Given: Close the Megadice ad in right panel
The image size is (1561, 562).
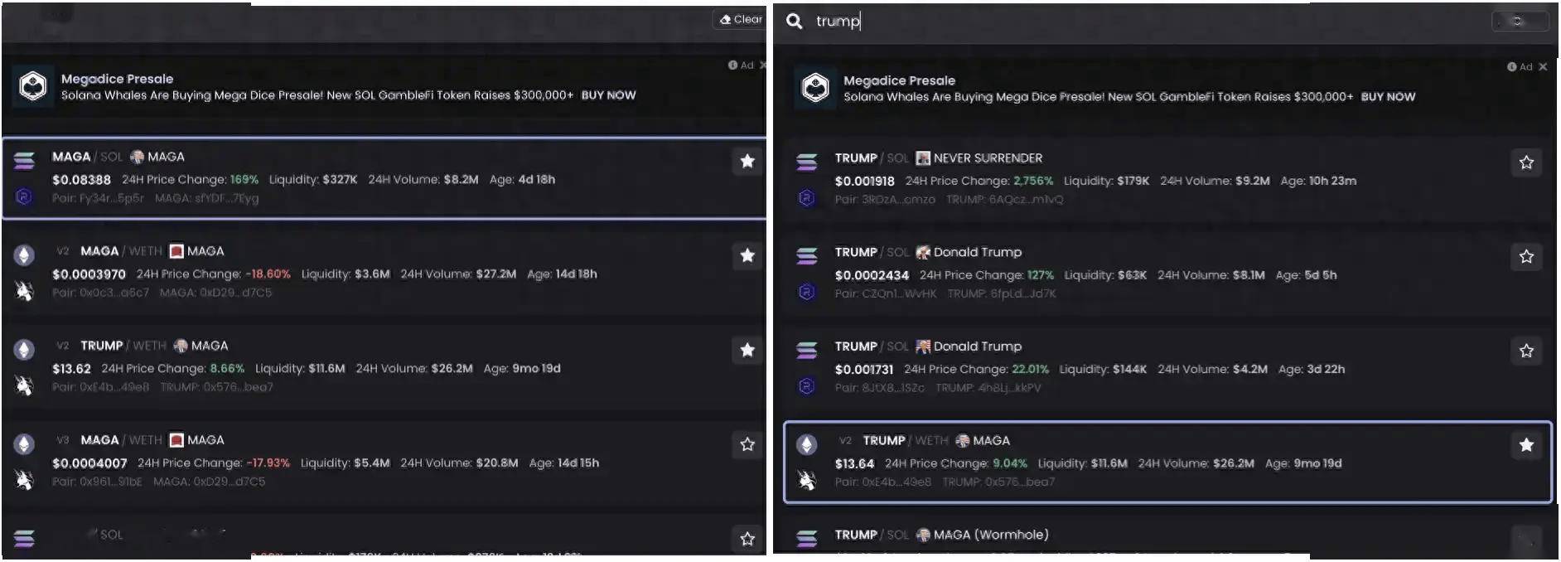Looking at the screenshot, I should (x=1543, y=67).
